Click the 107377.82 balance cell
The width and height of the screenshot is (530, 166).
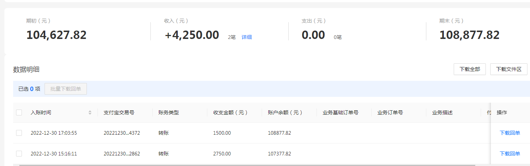280,154
